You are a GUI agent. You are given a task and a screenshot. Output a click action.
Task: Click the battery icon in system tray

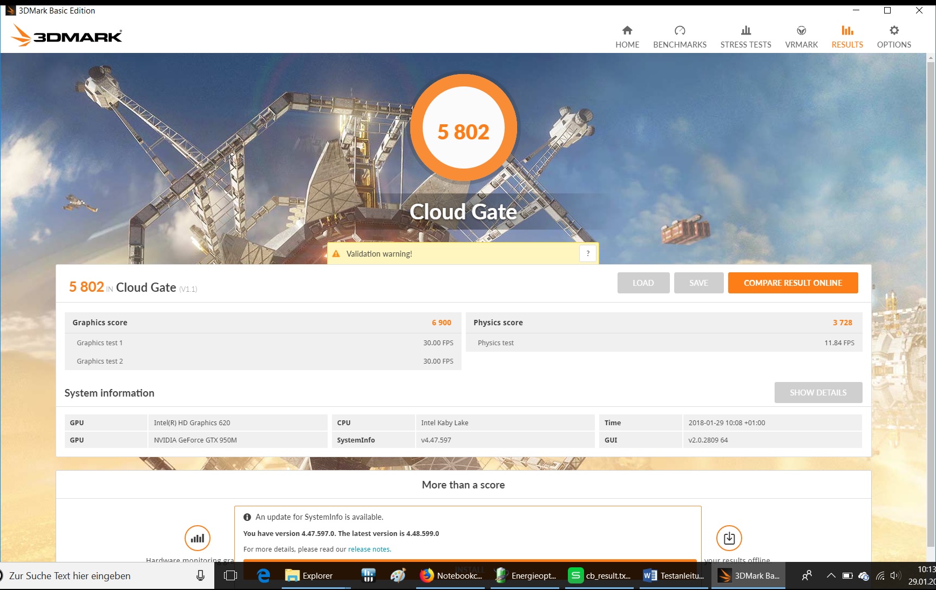coord(847,576)
